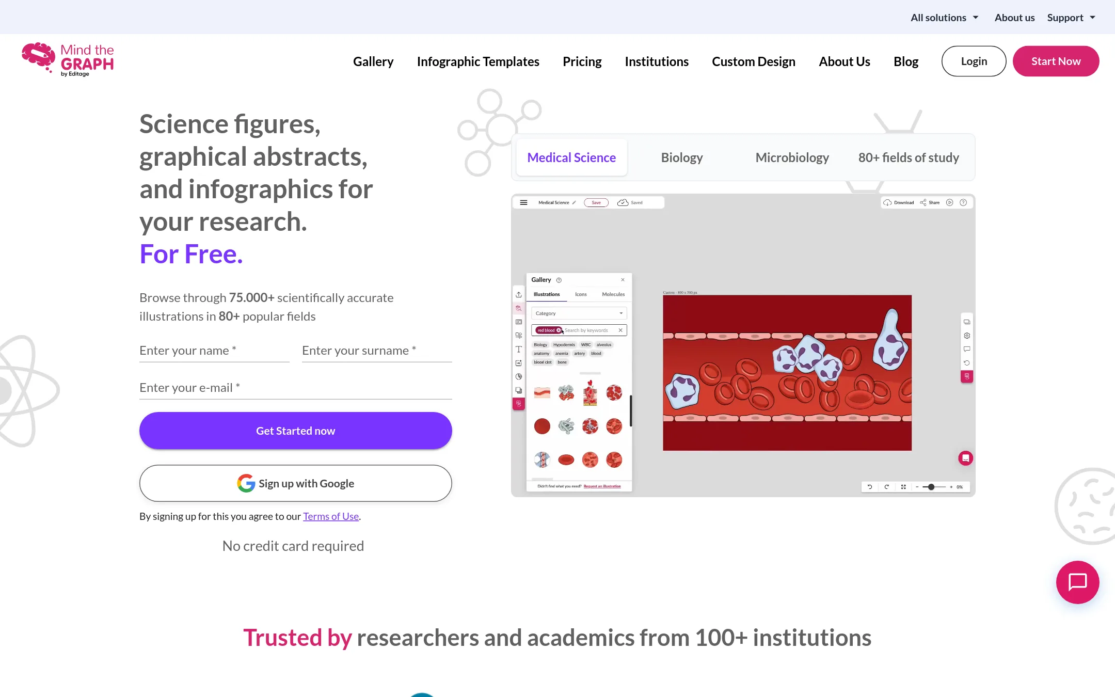Open the Molecules tab in the Gallery
Viewport: 1115px width, 697px height.
pos(613,294)
